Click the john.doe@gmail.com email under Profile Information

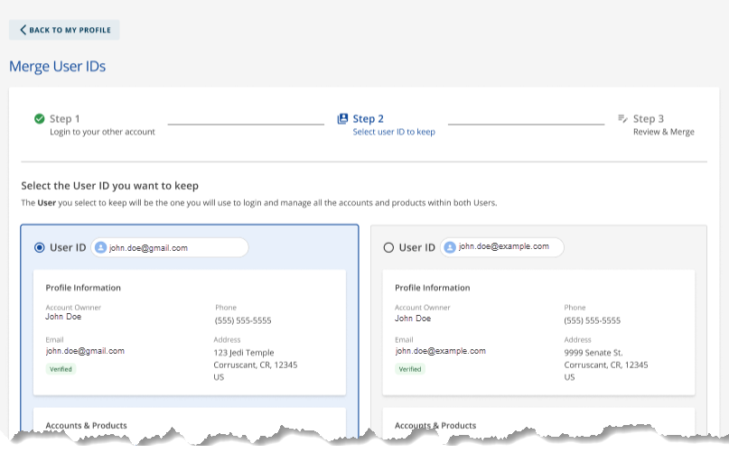tap(85, 351)
